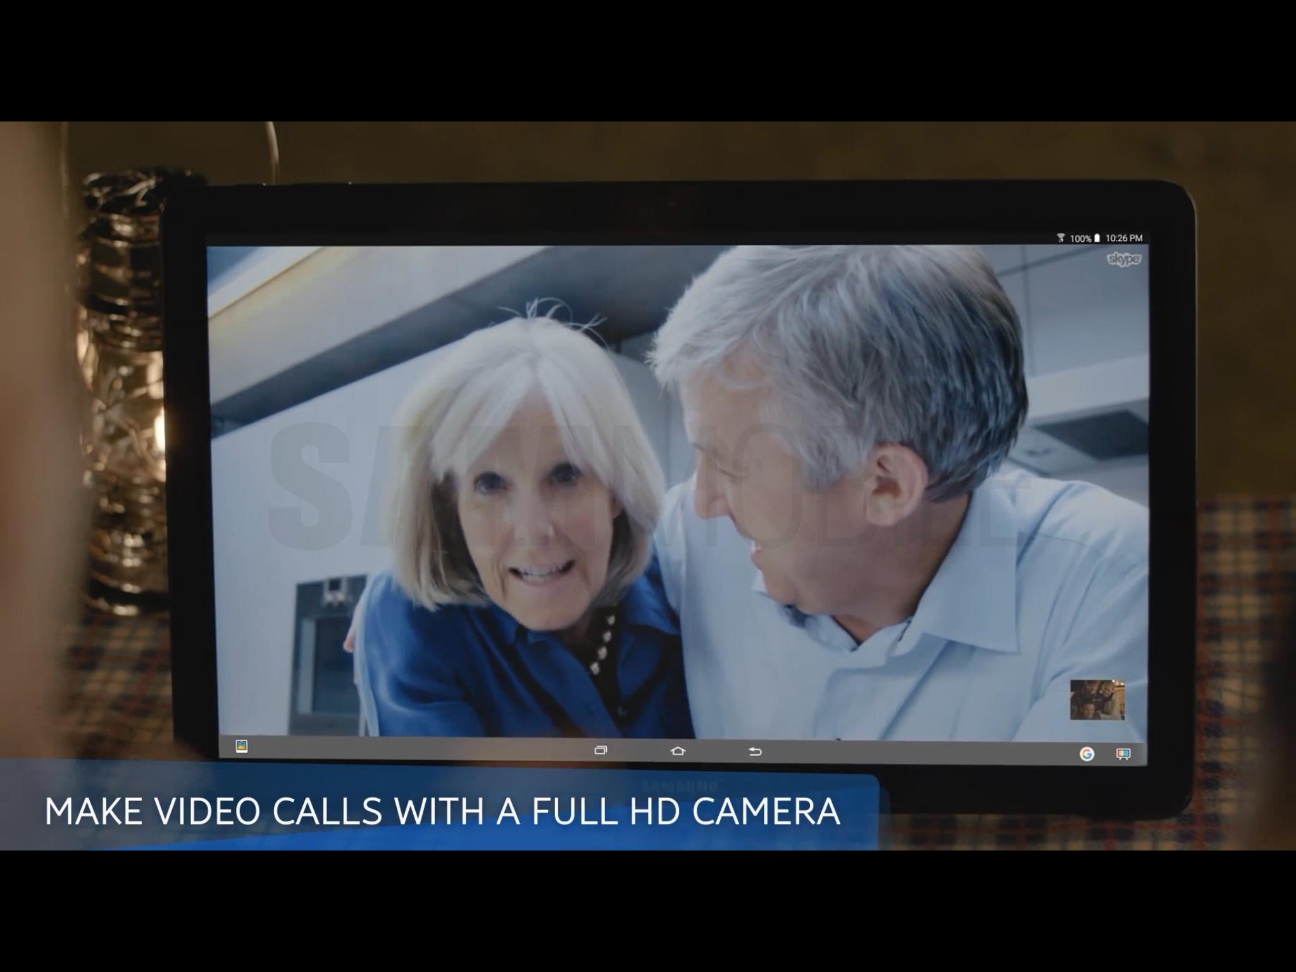The image size is (1296, 972).
Task: Click the Samsung logo on tablet bezel
Action: click(678, 786)
